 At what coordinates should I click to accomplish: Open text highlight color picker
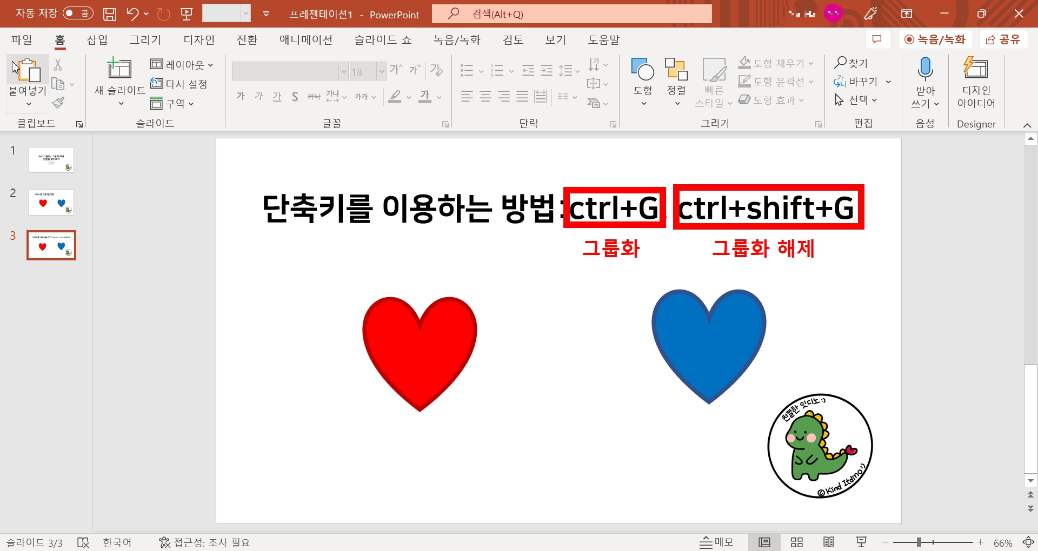(x=395, y=97)
